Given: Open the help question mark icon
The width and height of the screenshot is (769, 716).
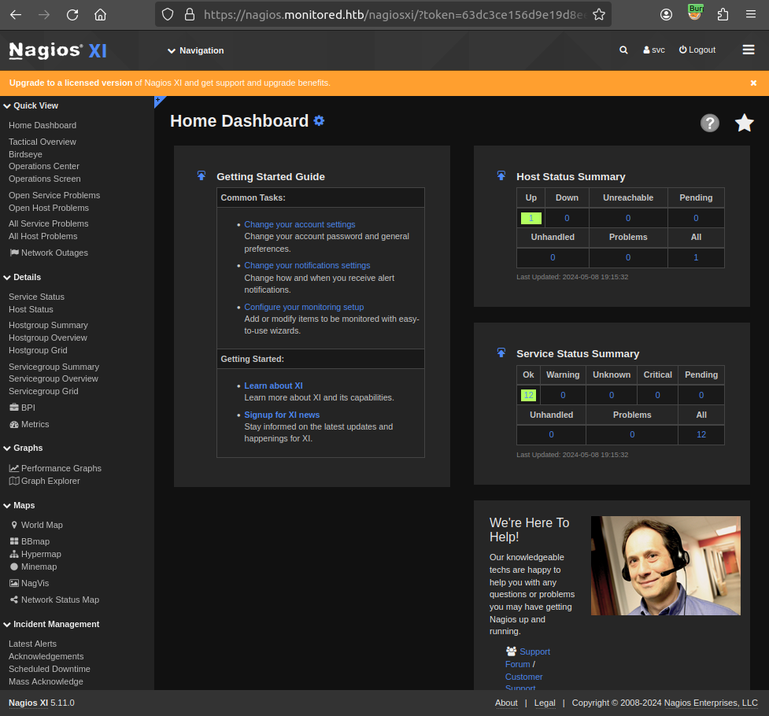Looking at the screenshot, I should 709,124.
